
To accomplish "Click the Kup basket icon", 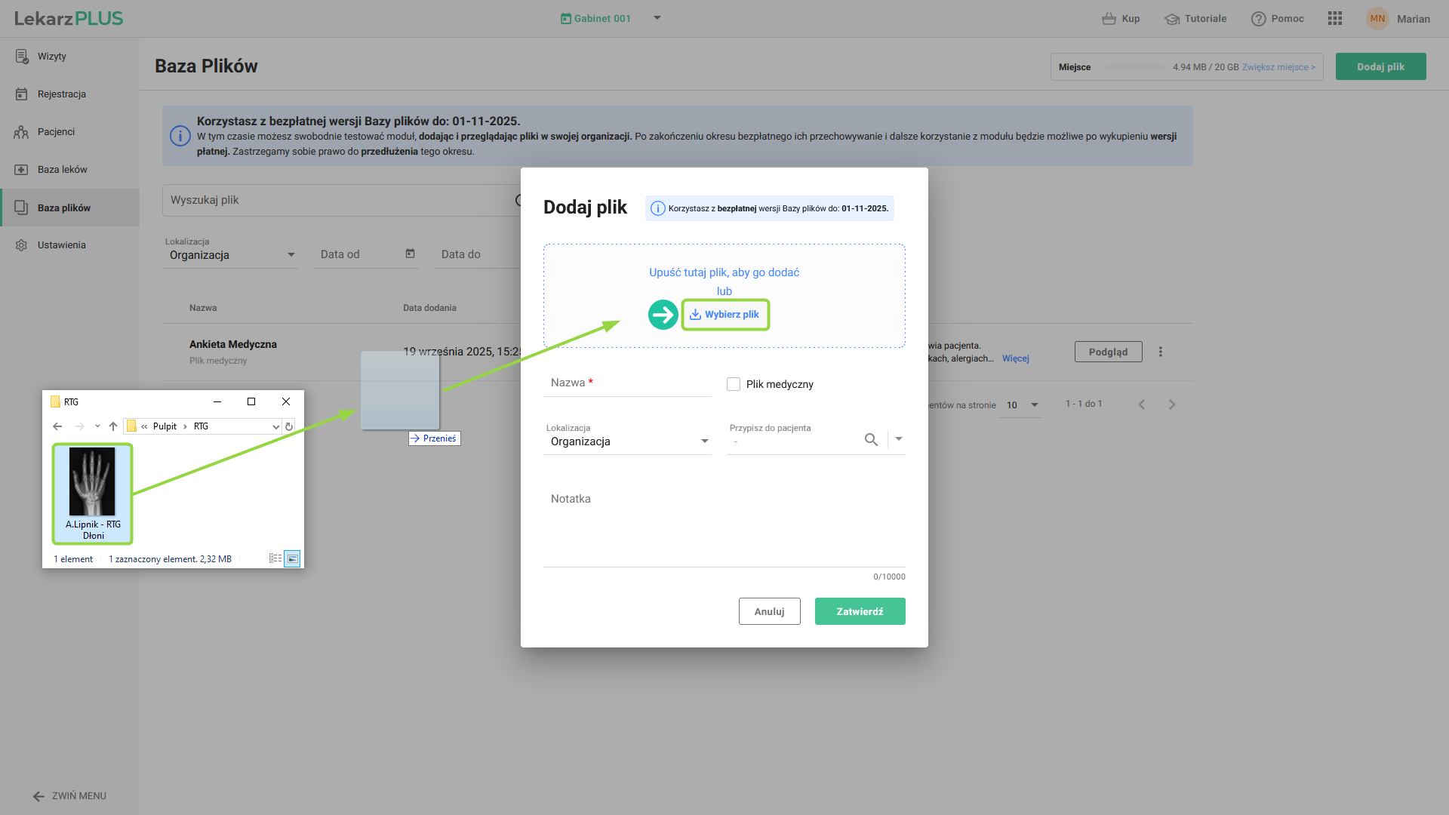I will [1109, 19].
